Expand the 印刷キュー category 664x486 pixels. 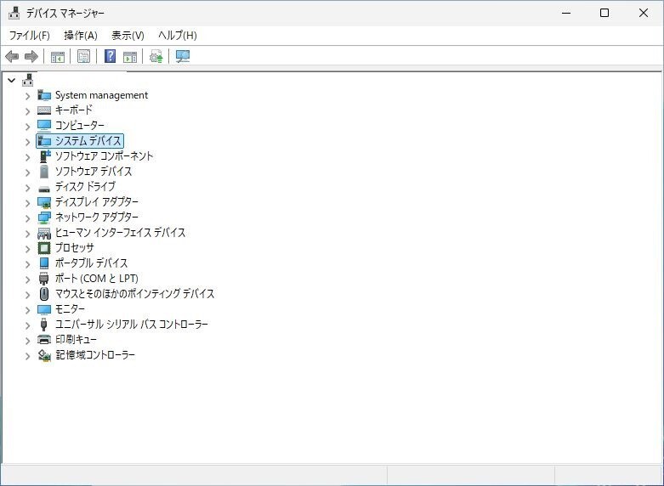point(27,340)
